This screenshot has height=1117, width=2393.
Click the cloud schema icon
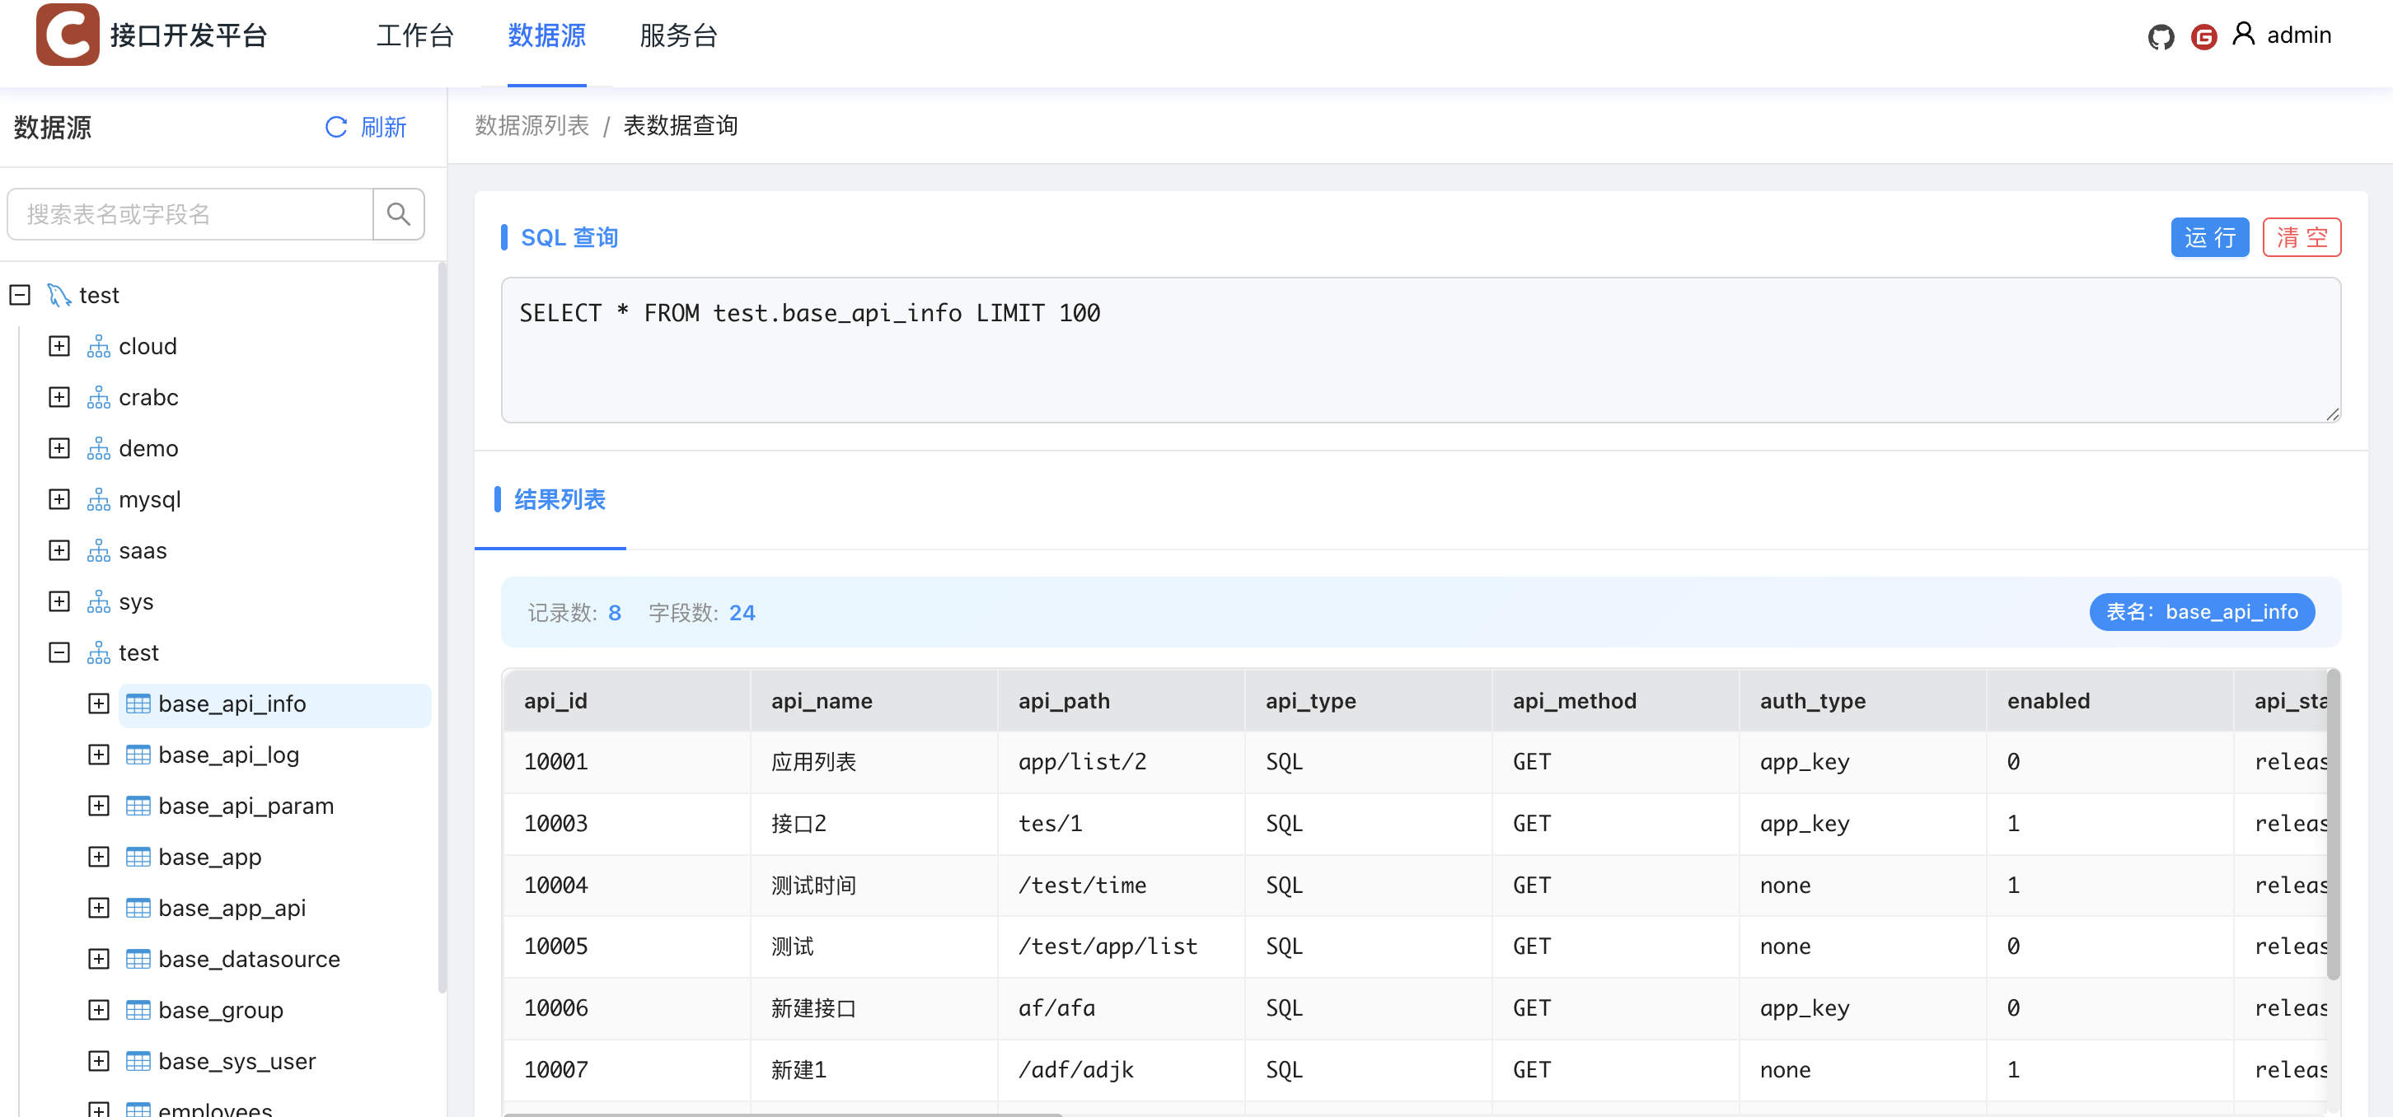coord(98,346)
